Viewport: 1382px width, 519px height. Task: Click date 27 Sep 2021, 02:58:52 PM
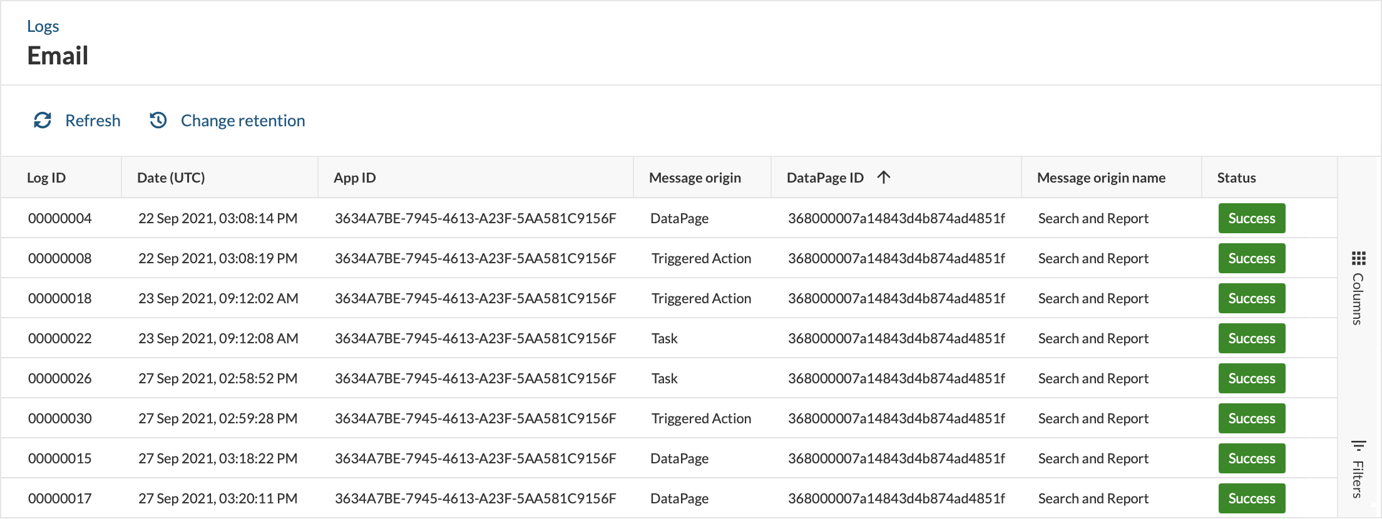click(218, 378)
